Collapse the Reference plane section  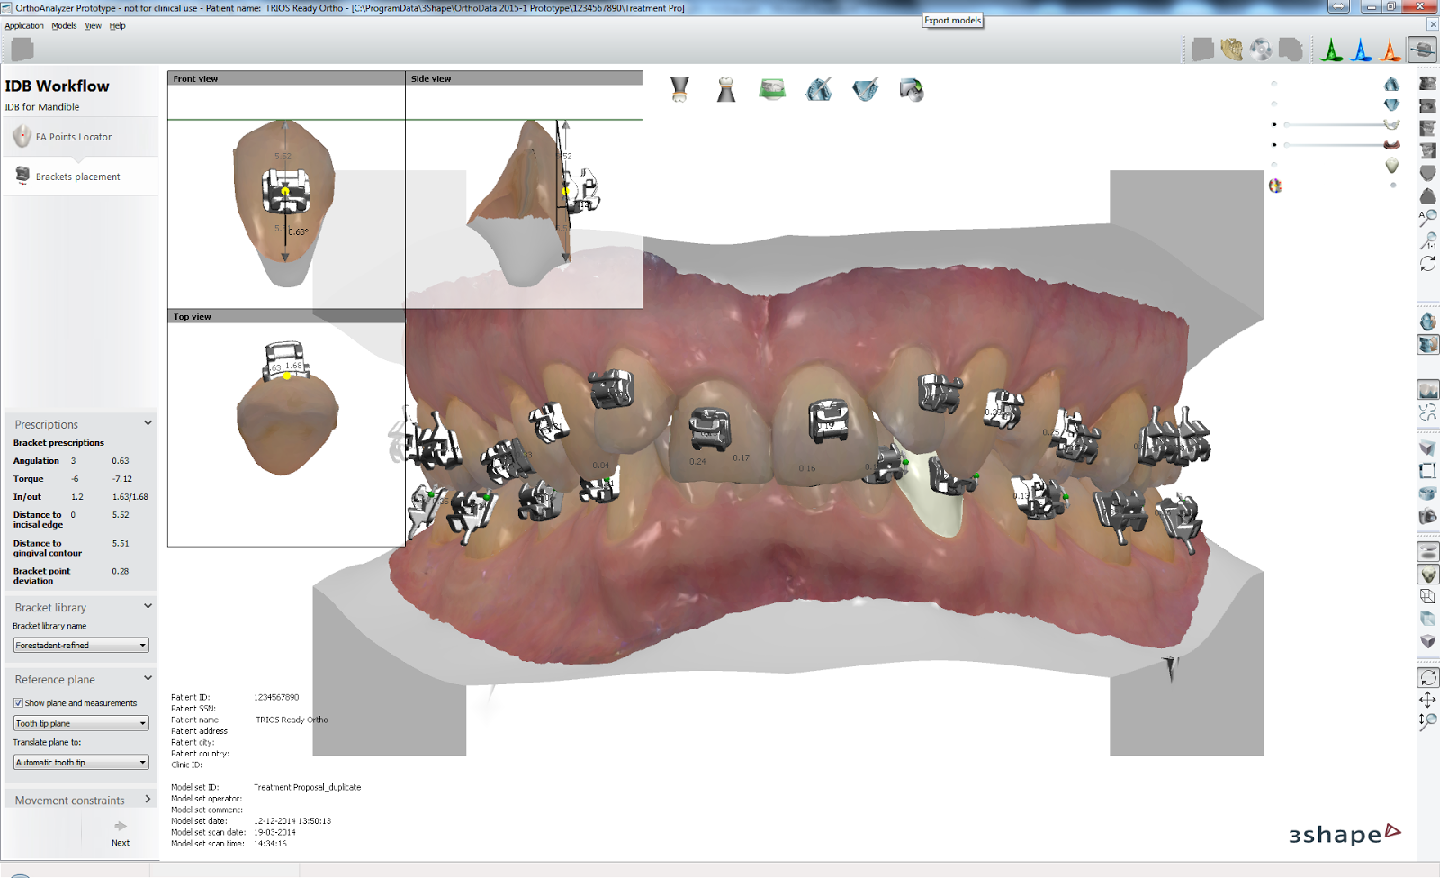(x=148, y=678)
